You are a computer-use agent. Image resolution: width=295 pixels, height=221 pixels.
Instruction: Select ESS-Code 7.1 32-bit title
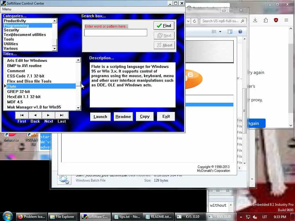(x=41, y=76)
